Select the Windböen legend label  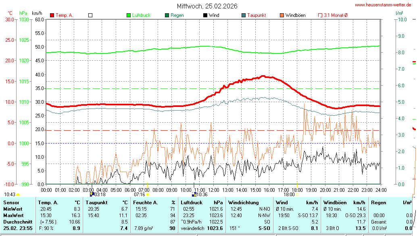coord(295,15)
